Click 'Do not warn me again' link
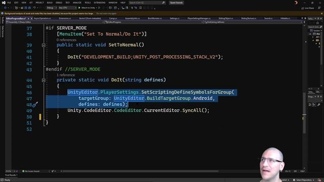Viewport: 324px width, 182px height. point(106,14)
